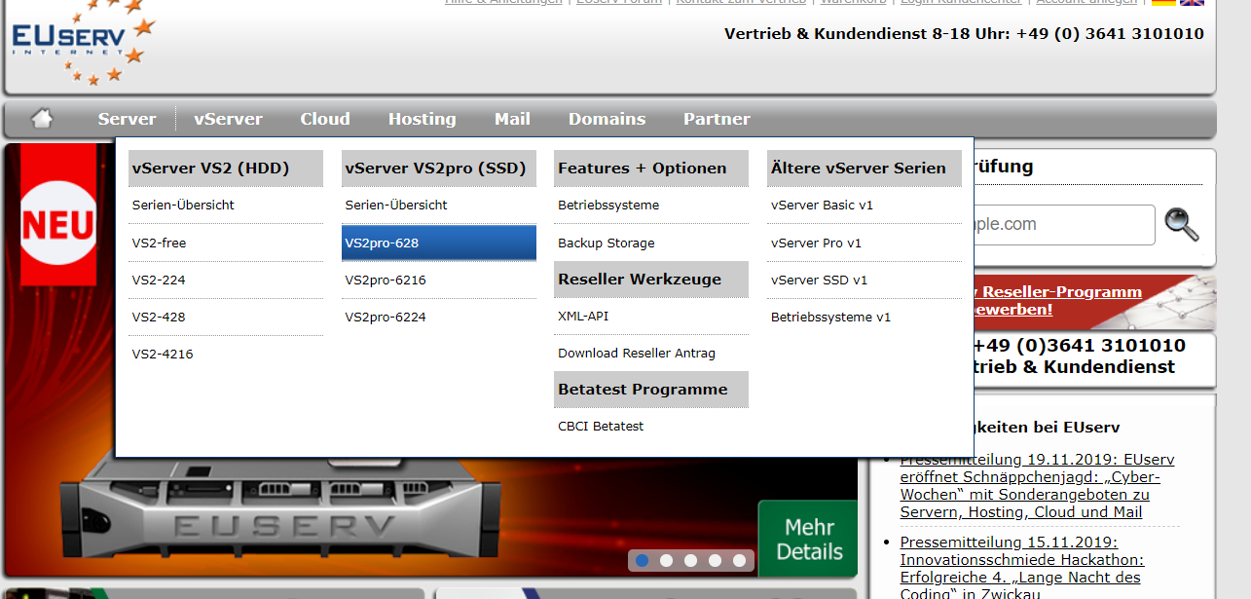Screen dimensions: 1251x599
Task: Click the magnifying glass search icon
Action: pos(1181,224)
